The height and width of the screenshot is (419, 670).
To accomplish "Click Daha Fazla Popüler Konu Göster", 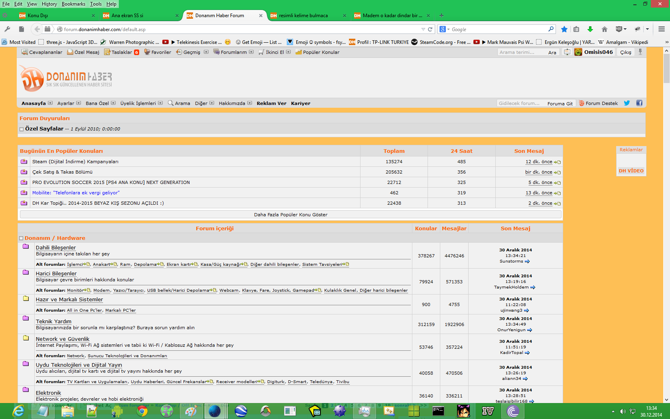I will pos(291,215).
